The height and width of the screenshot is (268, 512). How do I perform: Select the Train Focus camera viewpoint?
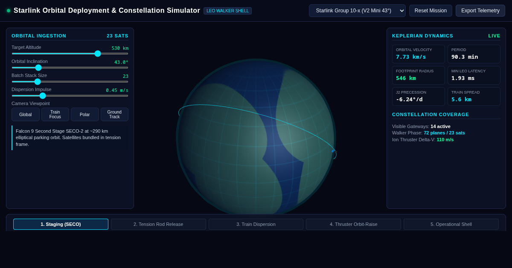click(55, 114)
